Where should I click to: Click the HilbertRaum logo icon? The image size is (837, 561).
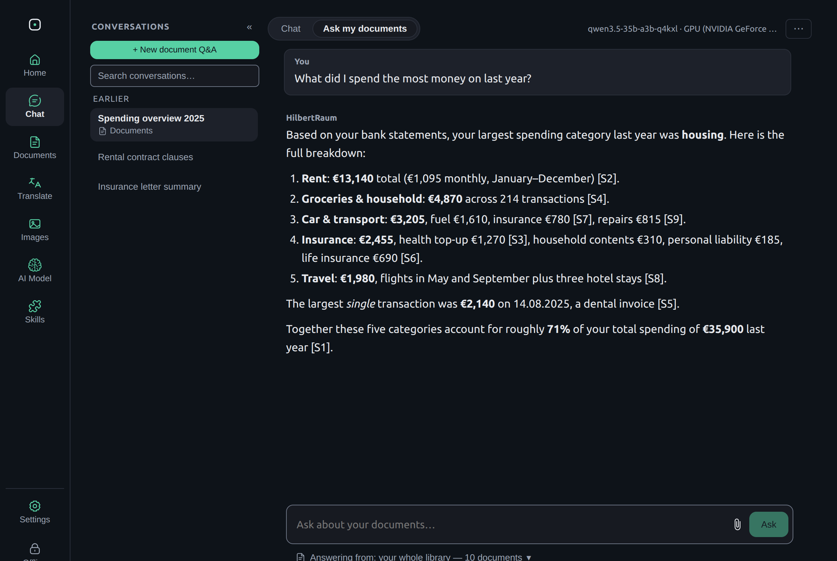(35, 25)
